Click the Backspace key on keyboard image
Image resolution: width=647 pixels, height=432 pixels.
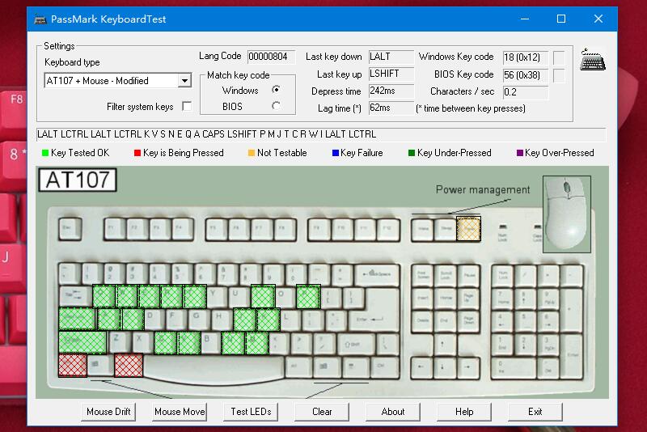click(377, 274)
